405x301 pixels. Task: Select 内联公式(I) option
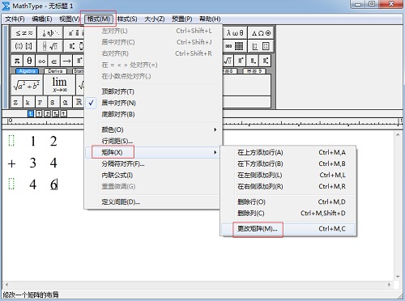pos(153,175)
